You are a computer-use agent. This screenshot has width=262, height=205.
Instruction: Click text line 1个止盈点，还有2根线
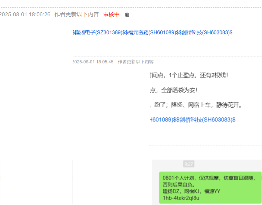pos(199,75)
